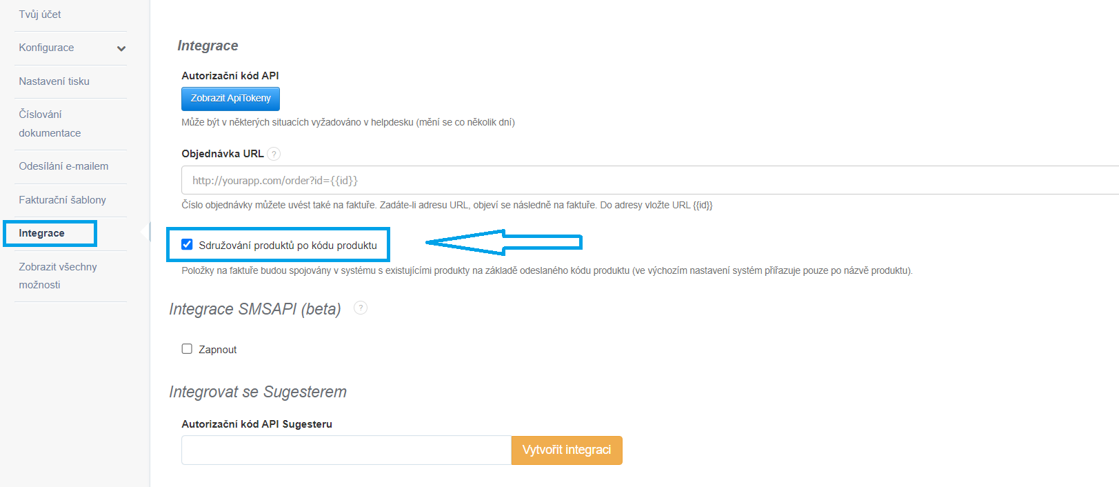This screenshot has height=487, width=1119.
Task: Enable the Zapnout checkbox
Action: [187, 349]
